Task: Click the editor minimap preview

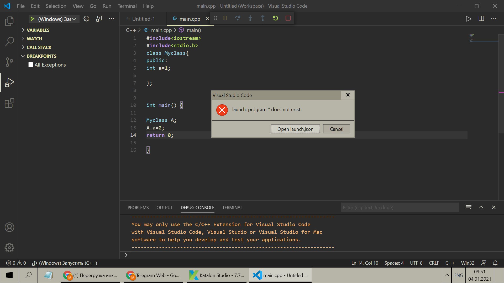Action: pyautogui.click(x=484, y=38)
